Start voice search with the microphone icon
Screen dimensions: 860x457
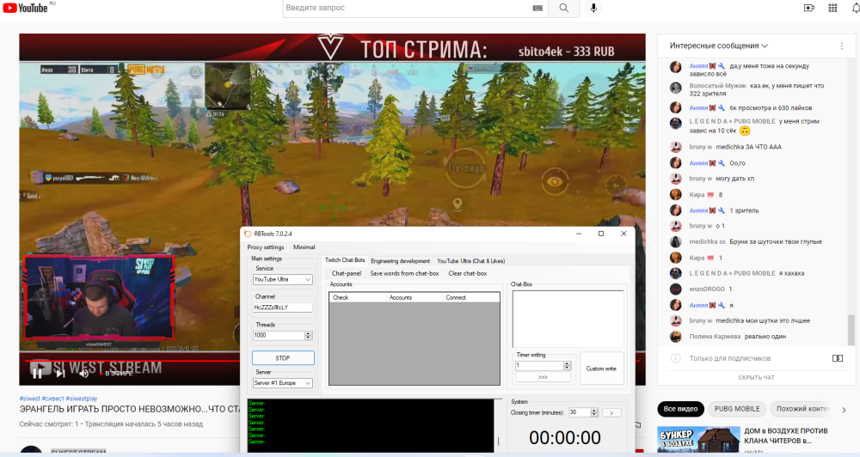[593, 8]
